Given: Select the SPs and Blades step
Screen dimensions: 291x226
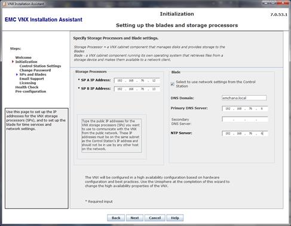Looking at the screenshot, I should point(33,74).
